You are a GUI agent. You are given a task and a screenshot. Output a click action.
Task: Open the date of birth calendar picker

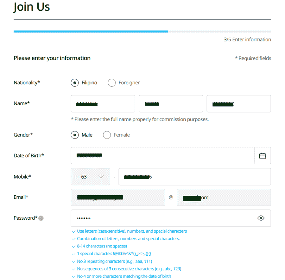[x=263, y=156]
